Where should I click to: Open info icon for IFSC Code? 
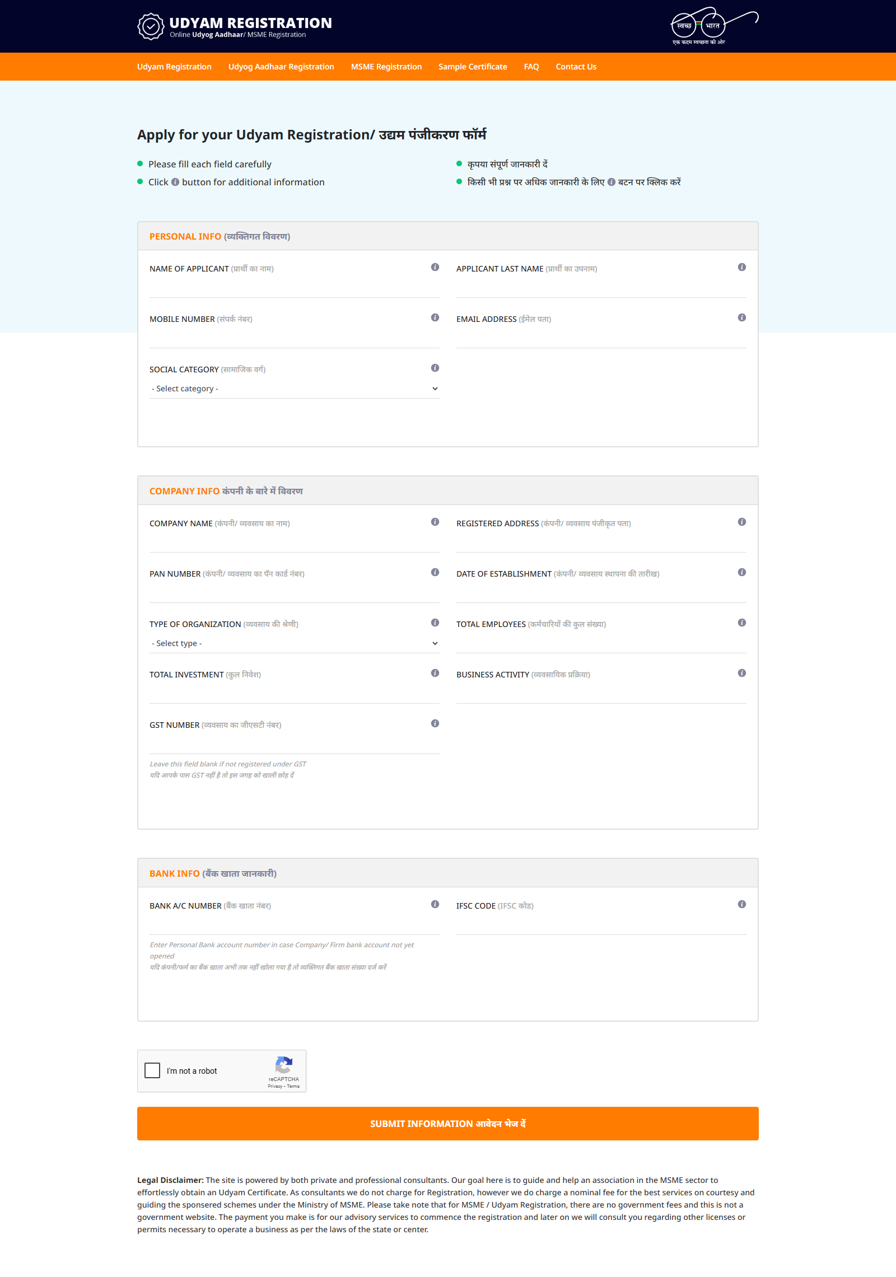click(x=742, y=904)
